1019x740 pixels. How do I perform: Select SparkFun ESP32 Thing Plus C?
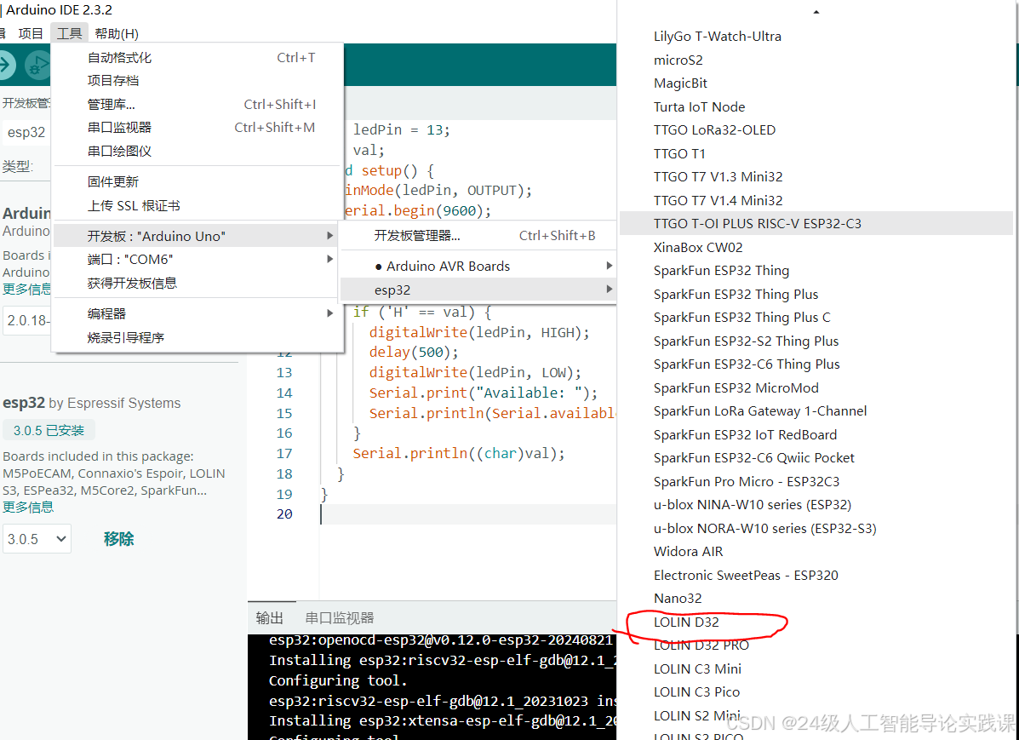(816, 318)
